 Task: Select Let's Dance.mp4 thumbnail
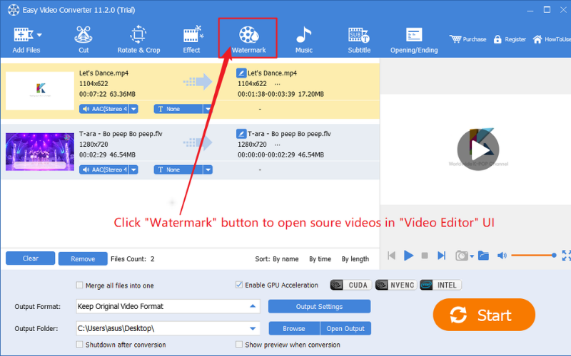point(40,90)
